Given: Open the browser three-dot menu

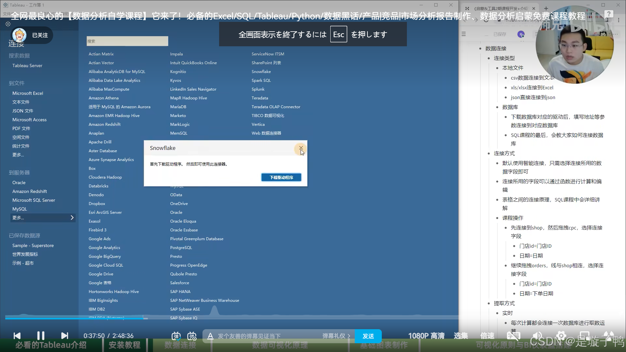Looking at the screenshot, I should point(618,20).
